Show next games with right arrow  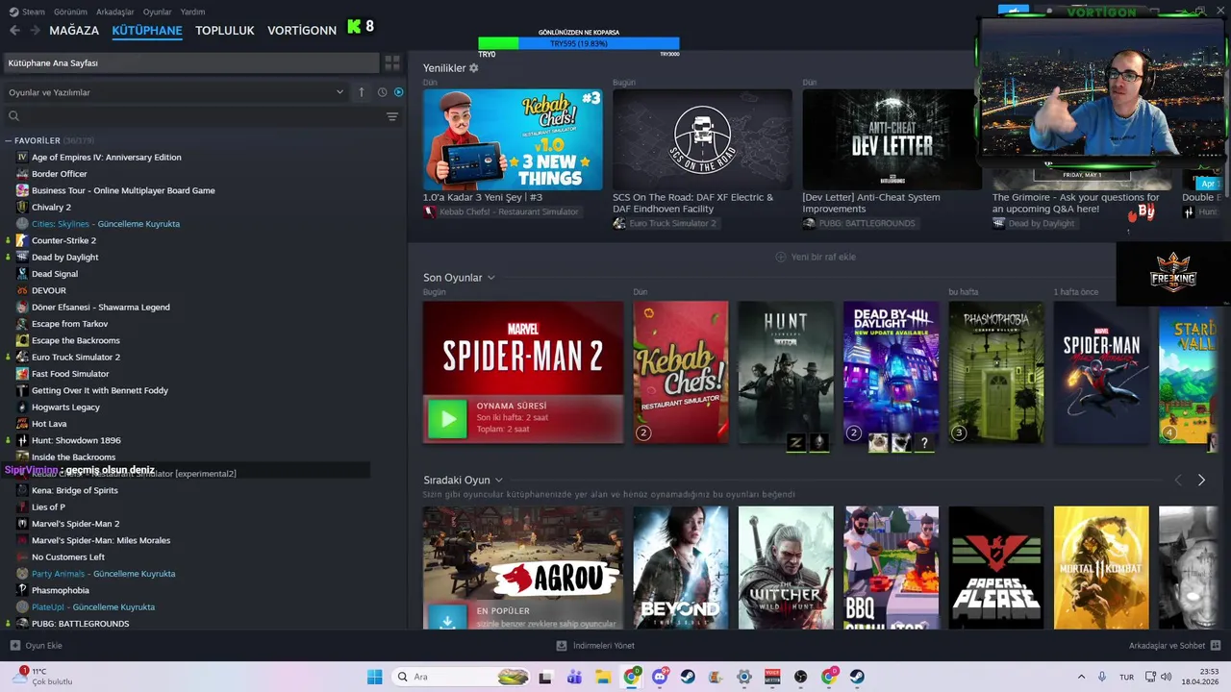[x=1201, y=480]
